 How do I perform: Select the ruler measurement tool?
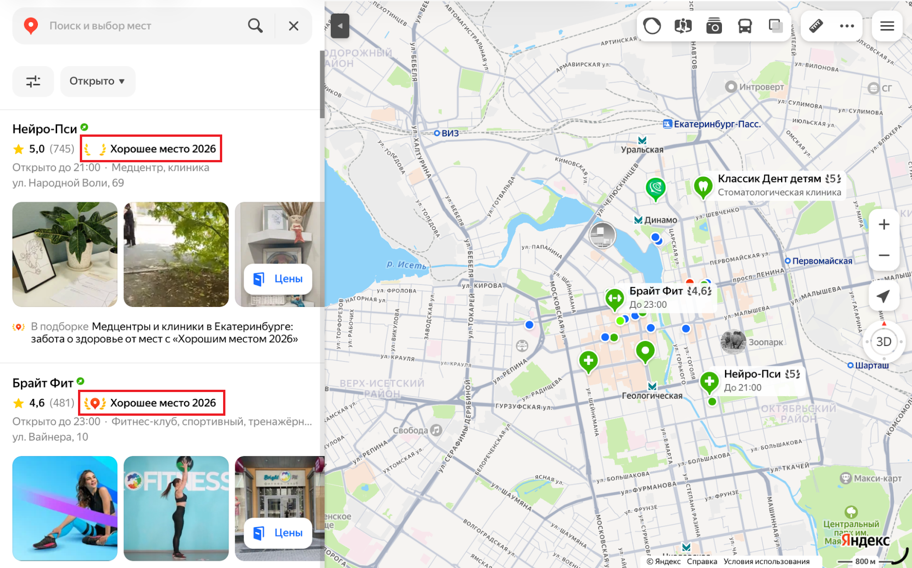pos(816,26)
